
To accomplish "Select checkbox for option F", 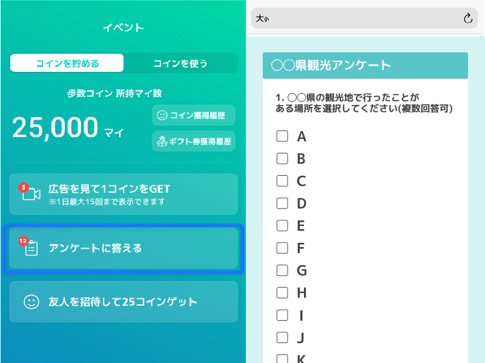I will click(282, 248).
